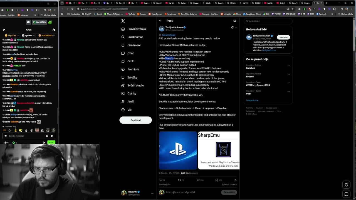Open options for the Peak trend

289,91
